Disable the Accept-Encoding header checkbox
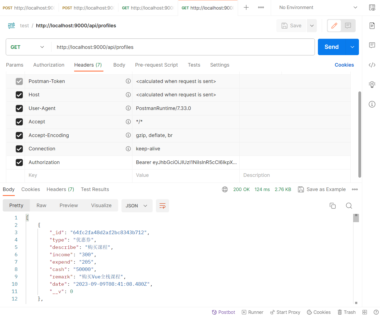380x316 pixels. pyautogui.click(x=19, y=135)
